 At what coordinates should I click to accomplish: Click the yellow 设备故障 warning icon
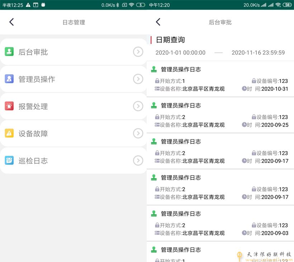pos(9,134)
